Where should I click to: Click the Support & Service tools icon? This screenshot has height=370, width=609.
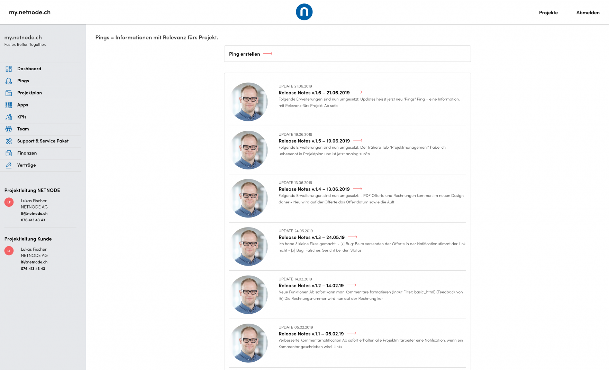pos(9,141)
